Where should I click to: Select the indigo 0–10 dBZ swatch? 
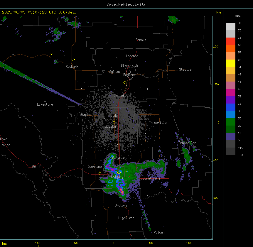[231, 137]
